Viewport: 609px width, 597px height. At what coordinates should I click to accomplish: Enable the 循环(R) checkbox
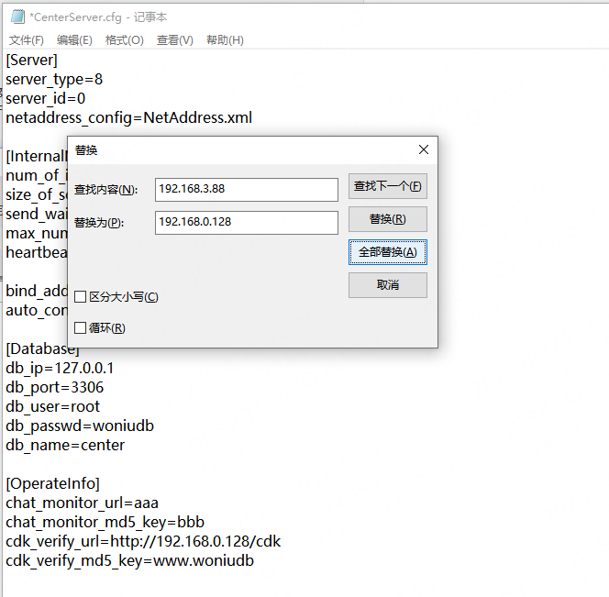[x=81, y=328]
